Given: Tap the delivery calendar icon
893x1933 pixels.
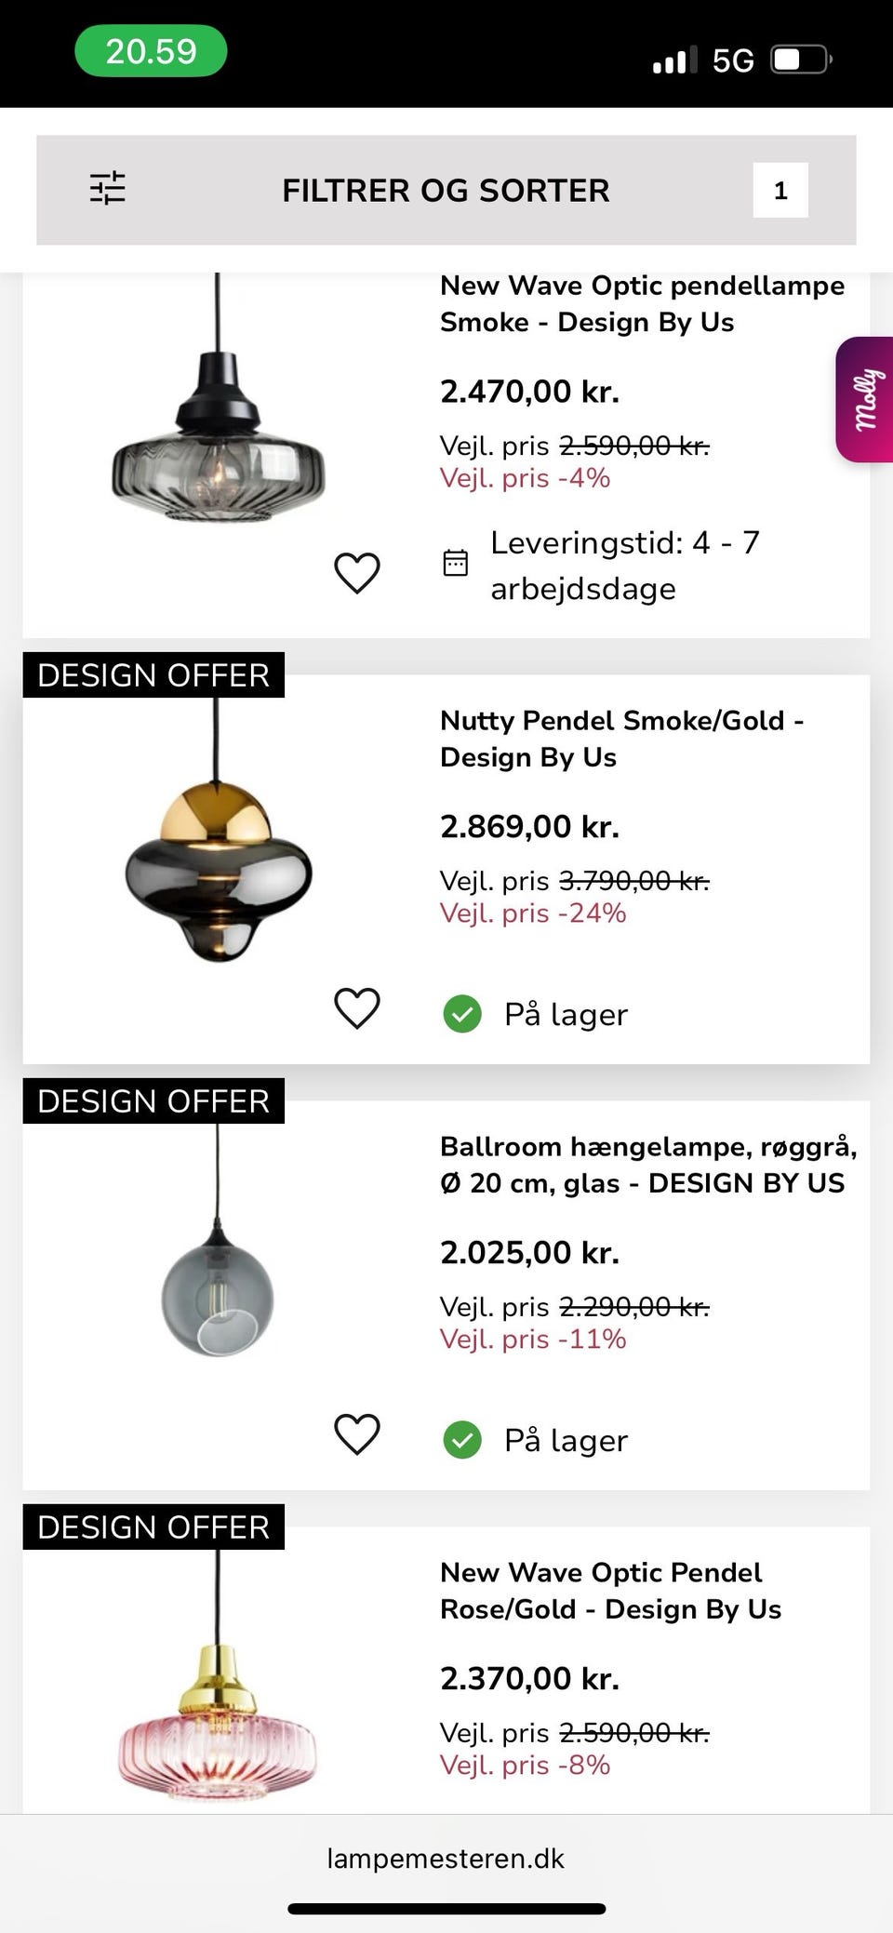Looking at the screenshot, I should click(x=456, y=563).
